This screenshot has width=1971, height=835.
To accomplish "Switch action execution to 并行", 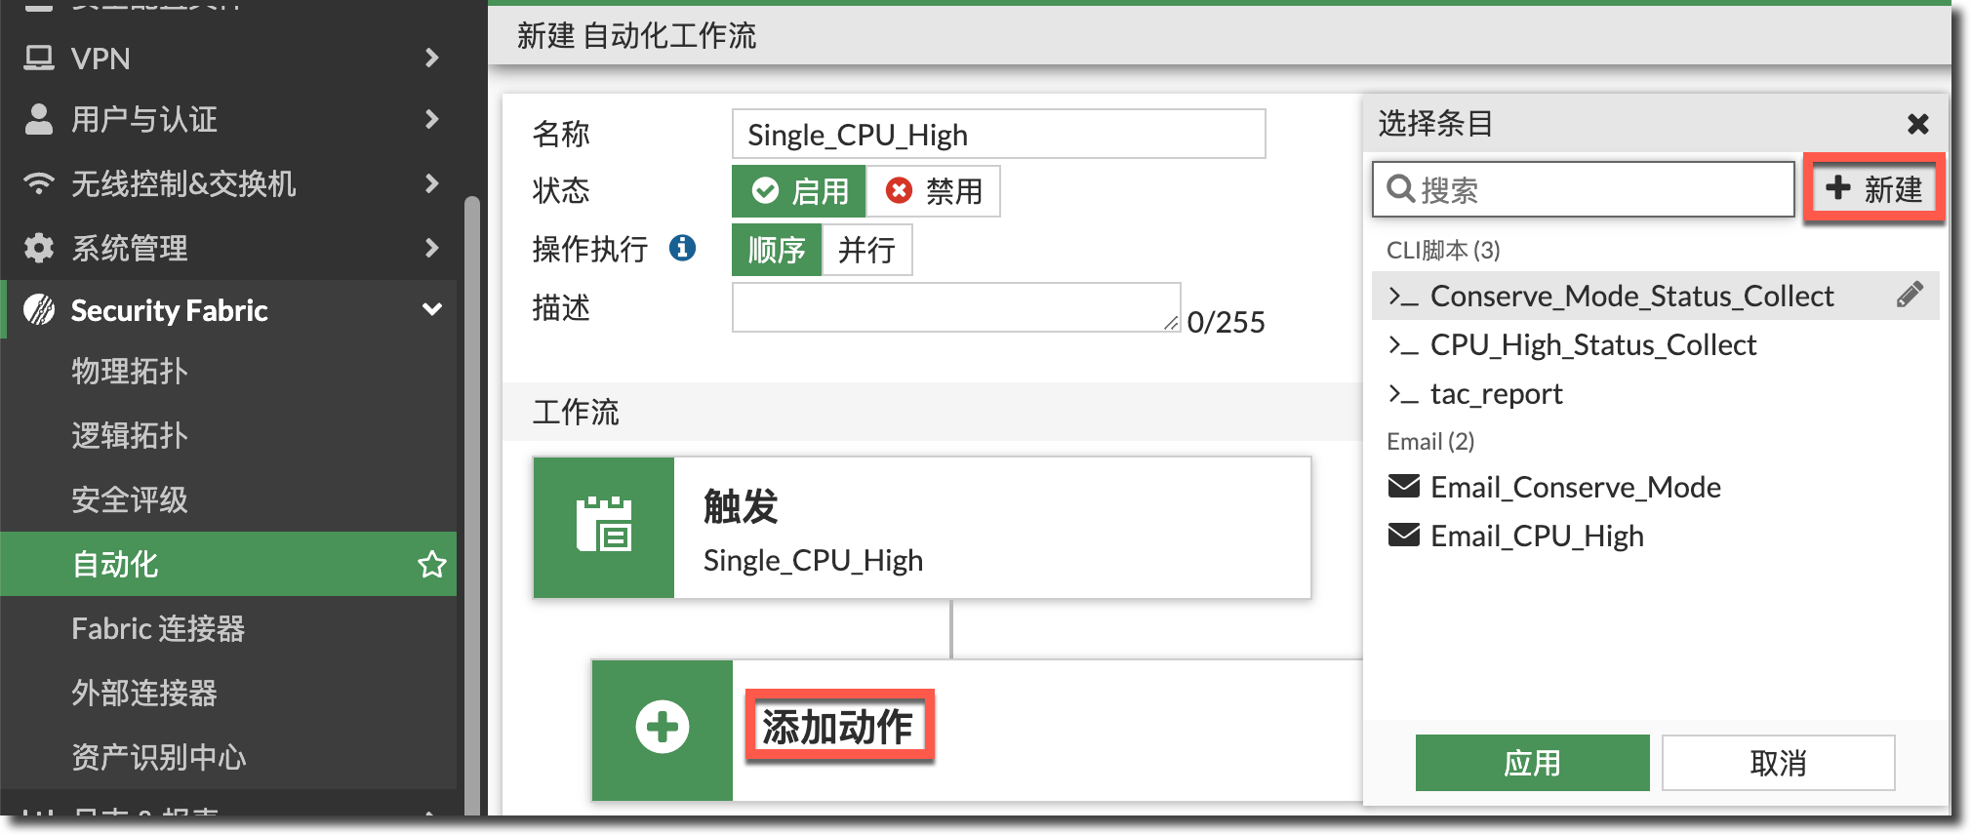I will coord(866,250).
